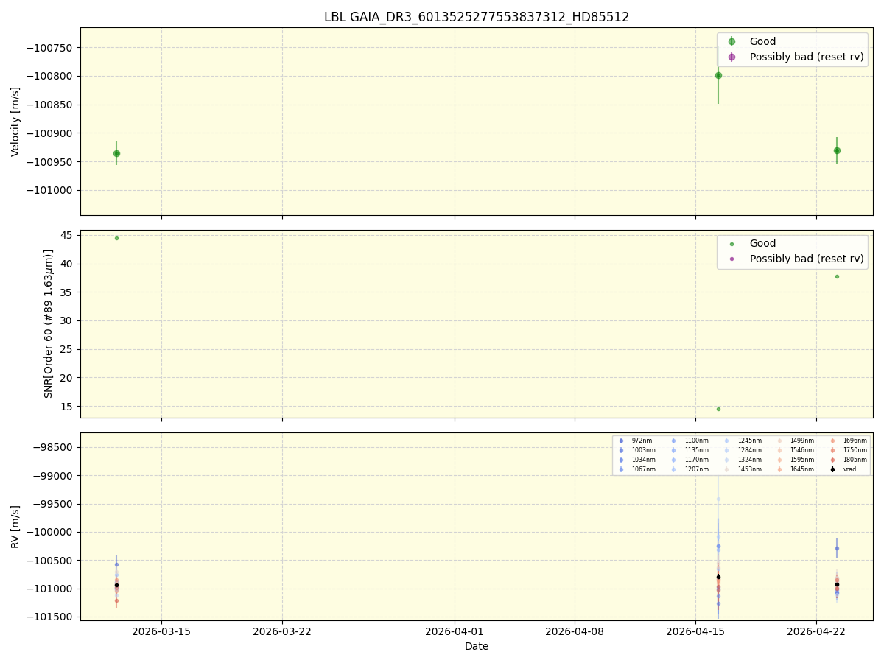Click the "2026-04-15" date tick label

(x=695, y=631)
